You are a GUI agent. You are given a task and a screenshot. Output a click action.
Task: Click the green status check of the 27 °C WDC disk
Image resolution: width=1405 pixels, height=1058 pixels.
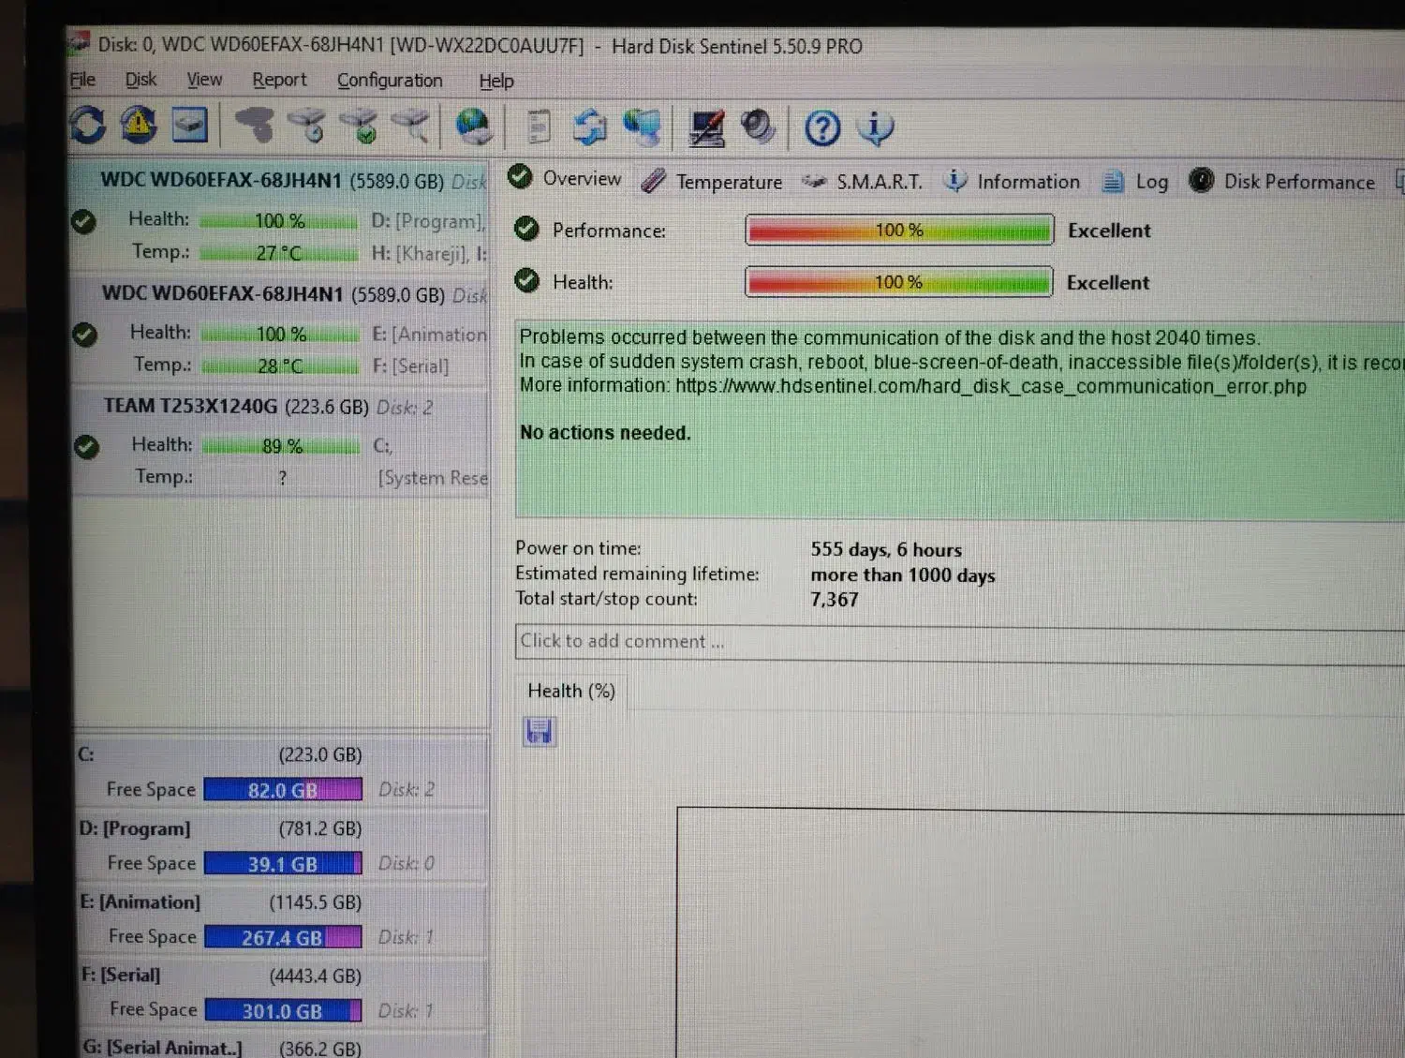tap(83, 221)
